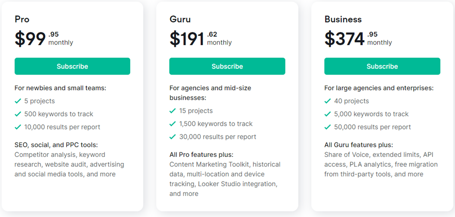The width and height of the screenshot is (455, 217).
Task: Click the checkmark for '30,000 results per report'
Action: [173, 137]
